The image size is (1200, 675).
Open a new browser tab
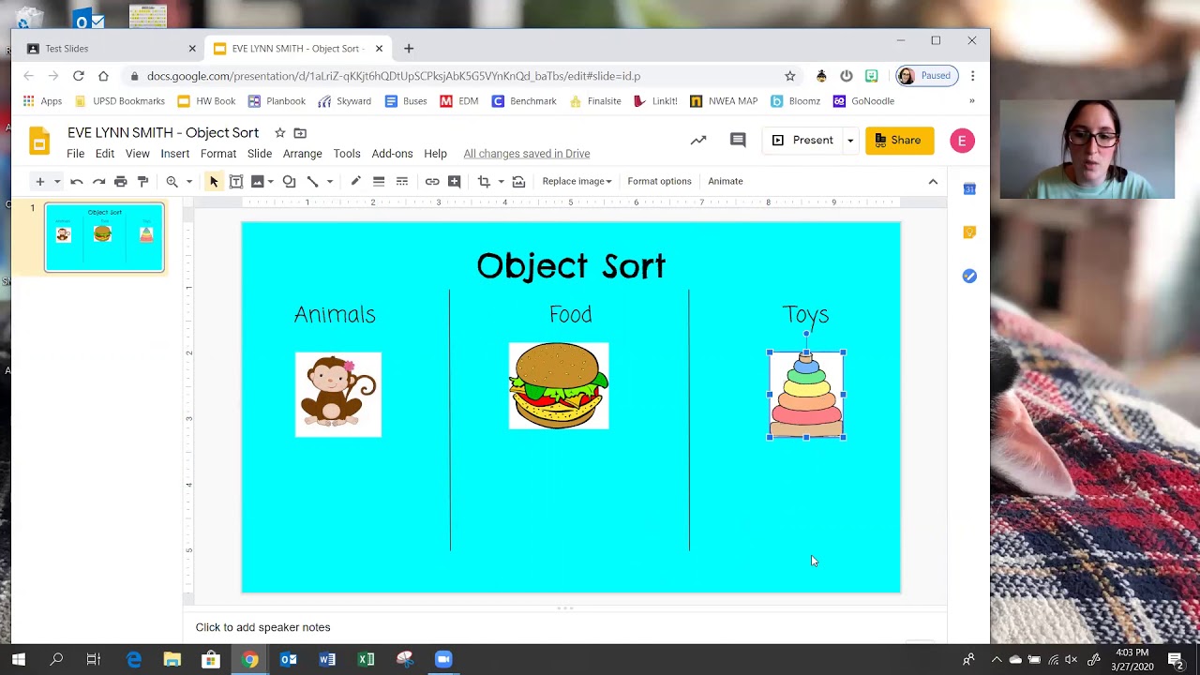pyautogui.click(x=408, y=49)
